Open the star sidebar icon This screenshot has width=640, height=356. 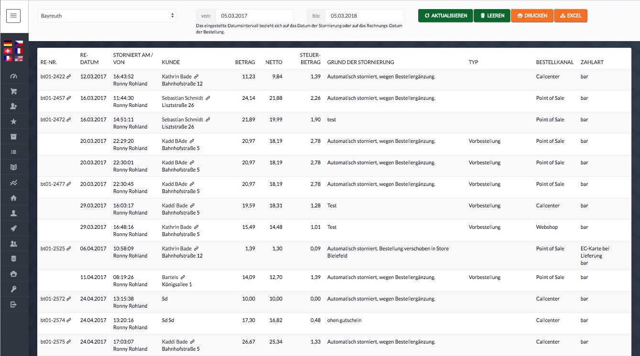(13, 122)
